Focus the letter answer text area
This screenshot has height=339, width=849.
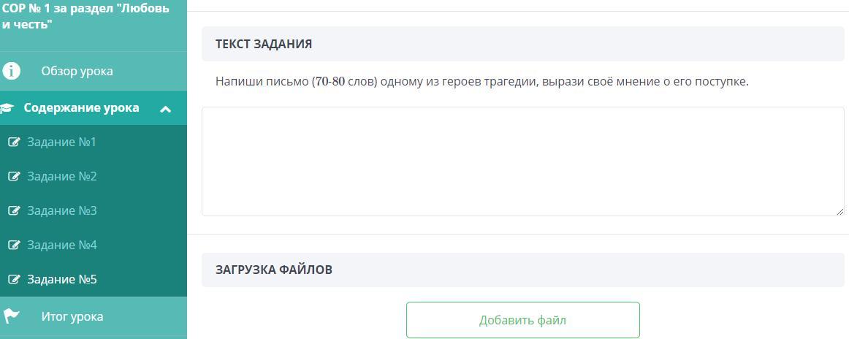point(522,161)
